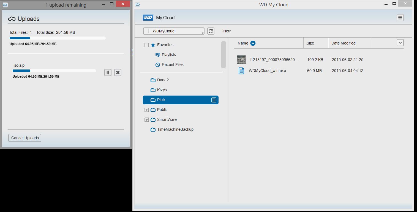Select the Piotr folder
The width and height of the screenshot is (417, 212).
point(181,100)
